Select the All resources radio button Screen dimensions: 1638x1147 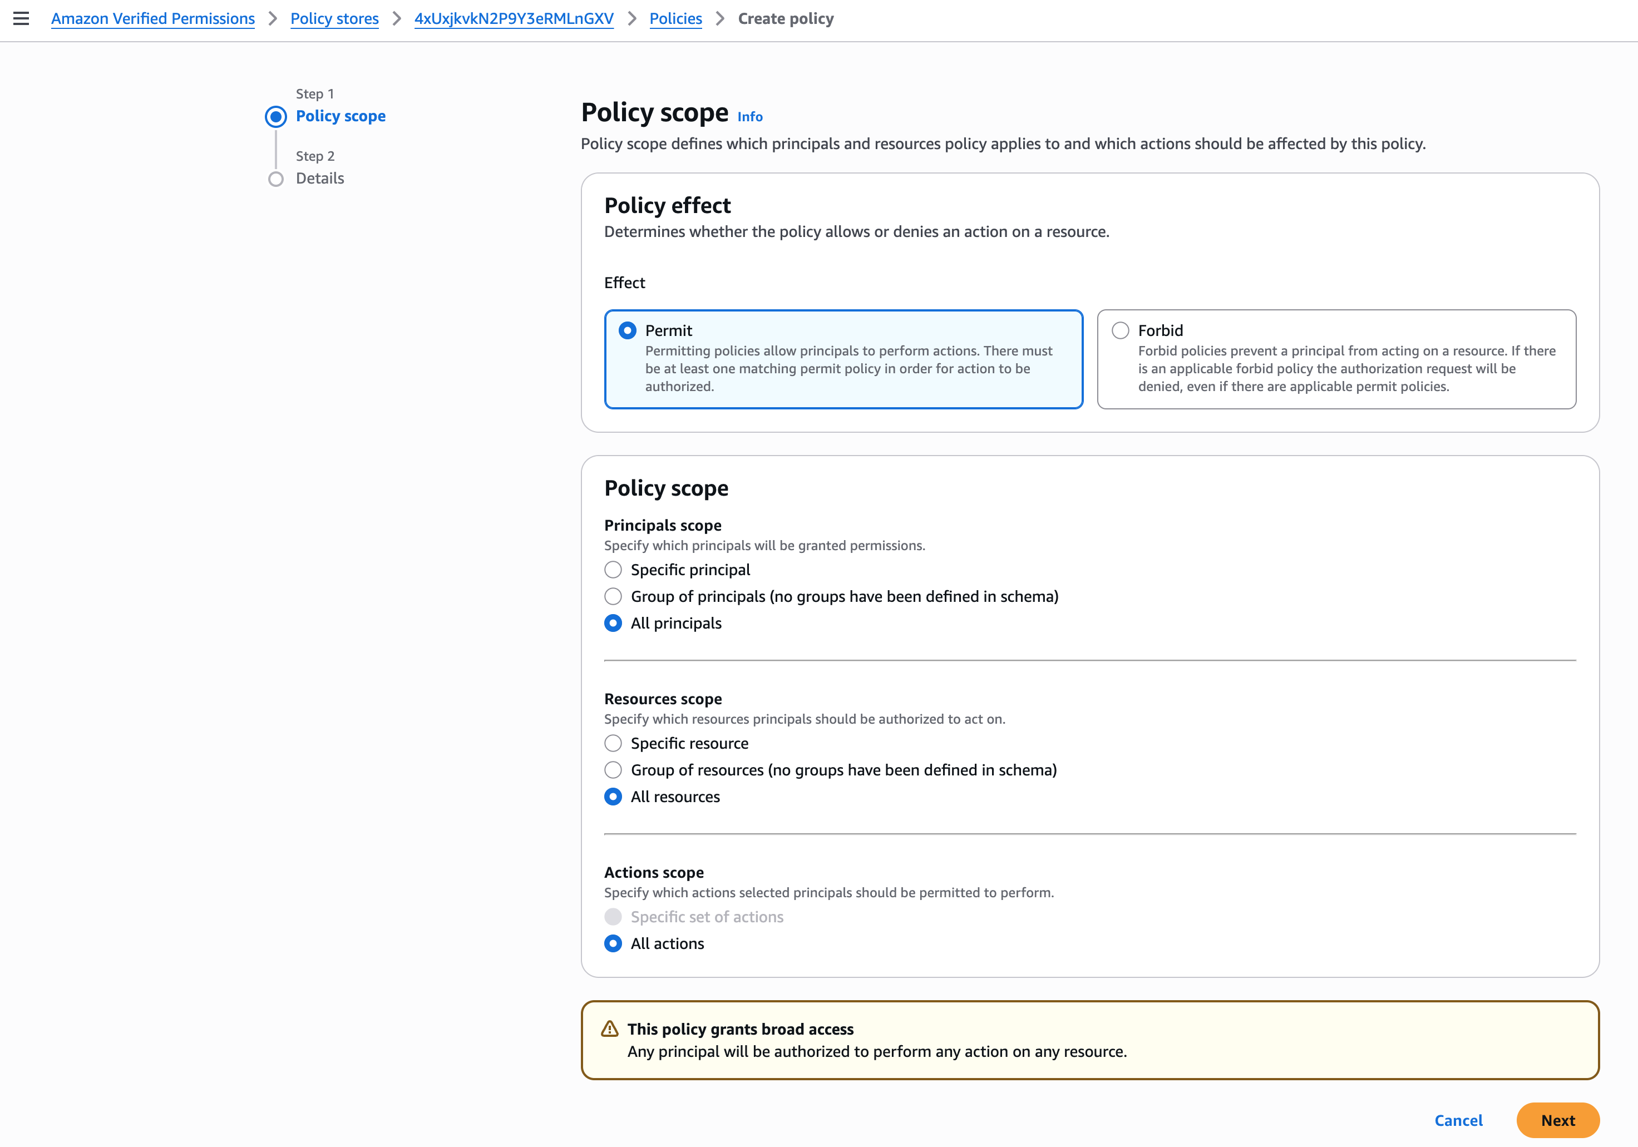coord(613,797)
